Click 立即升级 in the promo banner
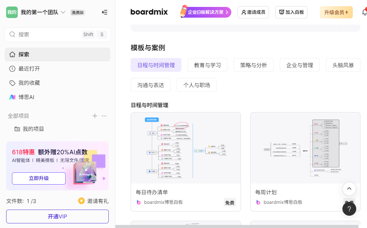Image resolution: width=367 pixels, height=228 pixels. coord(39,178)
